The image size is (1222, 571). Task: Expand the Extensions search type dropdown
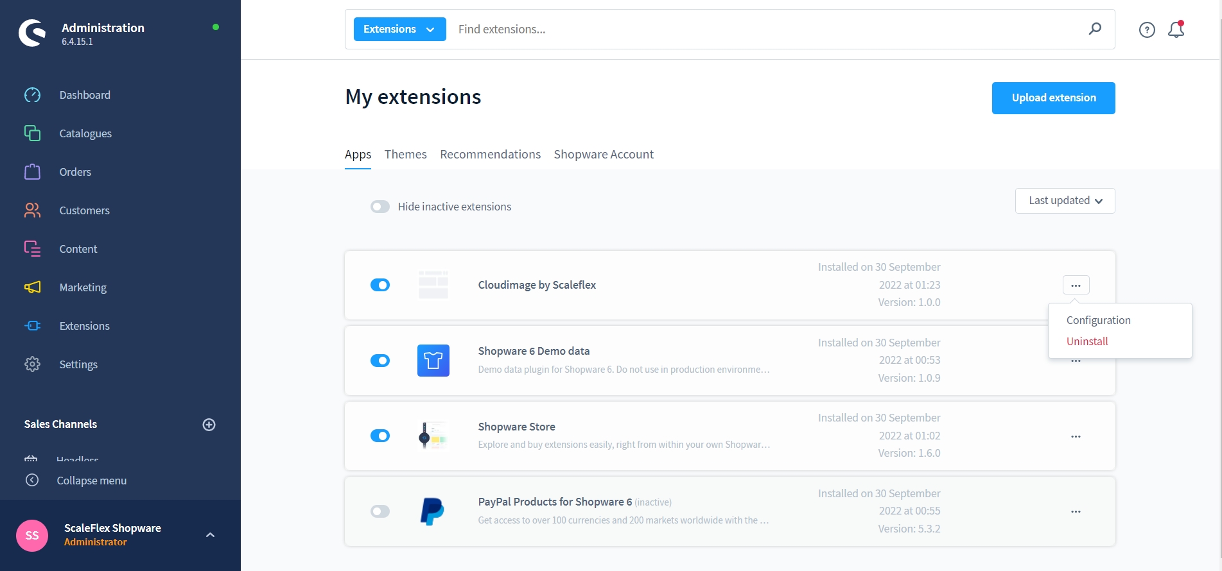pos(399,30)
